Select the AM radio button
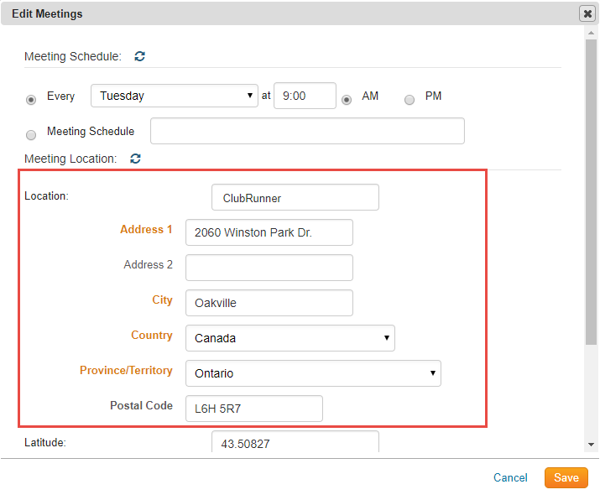 coord(347,99)
